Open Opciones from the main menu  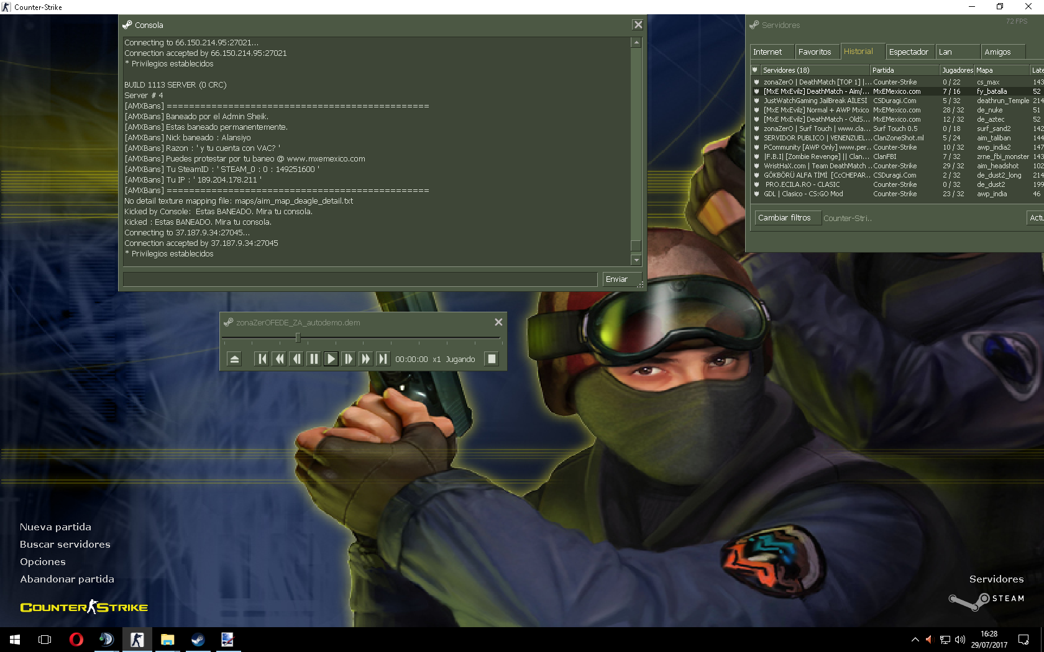[x=42, y=562]
